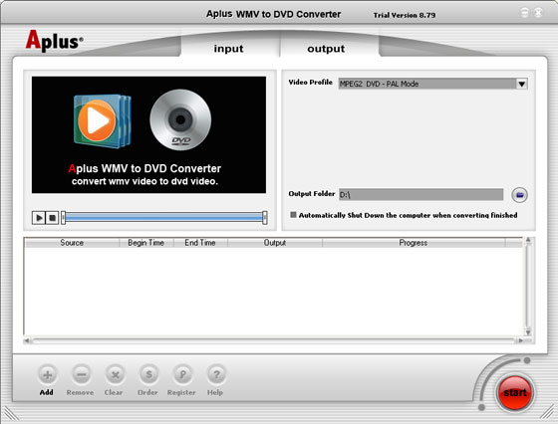Click the blue preview seek slider
558x424 pixels.
point(164,217)
